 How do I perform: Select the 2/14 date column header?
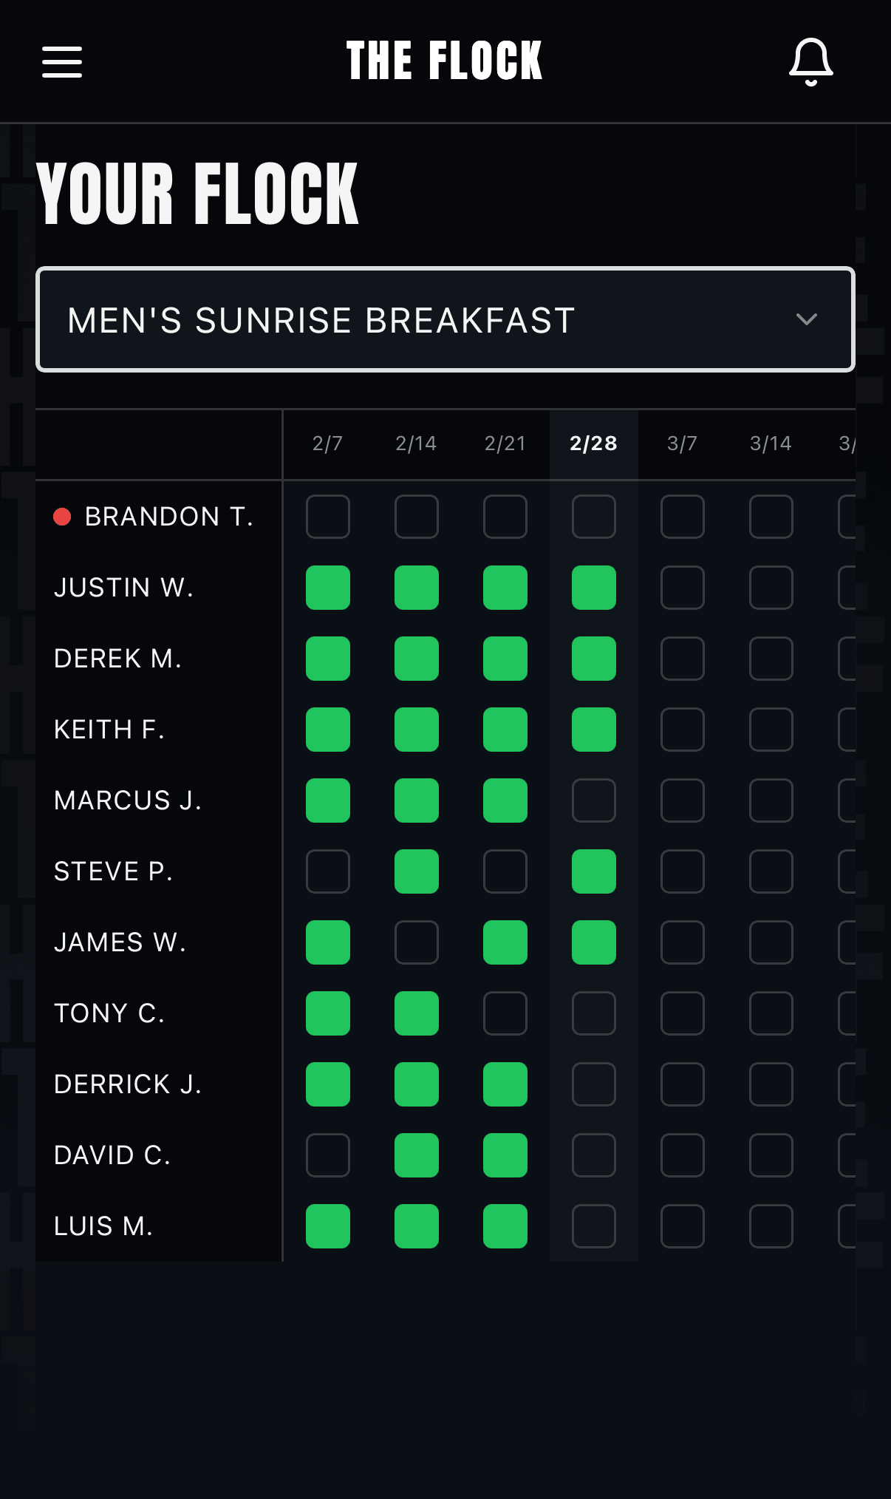pos(416,443)
